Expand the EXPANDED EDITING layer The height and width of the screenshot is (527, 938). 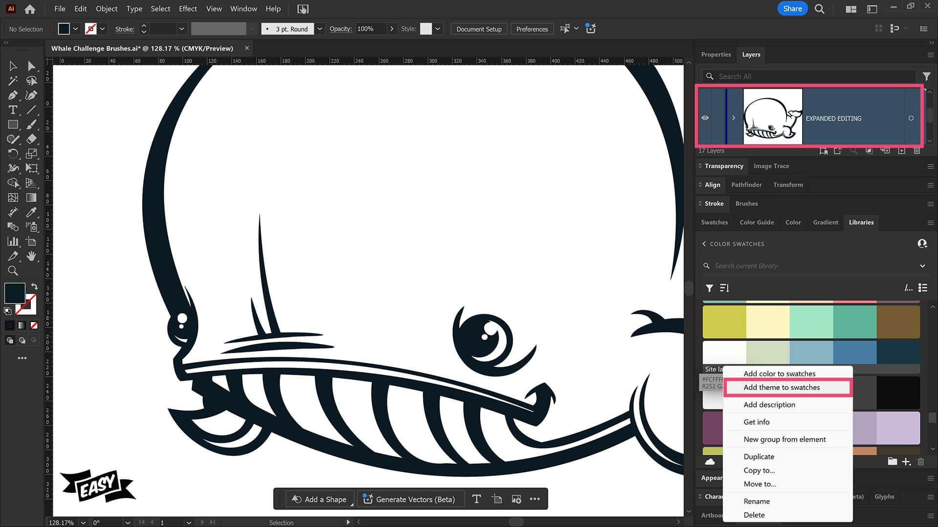733,118
